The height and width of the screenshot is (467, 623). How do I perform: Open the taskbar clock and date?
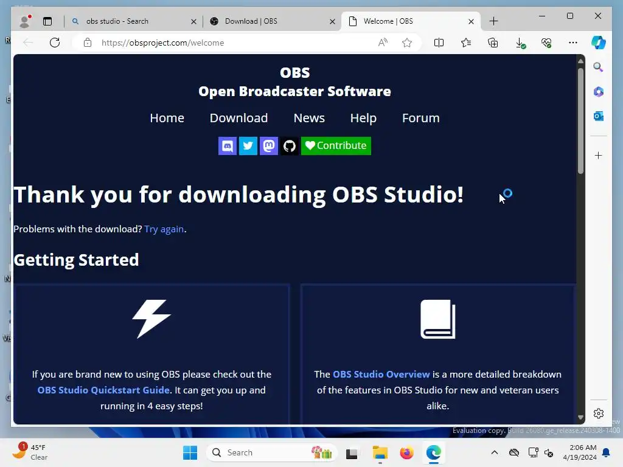tap(580, 452)
